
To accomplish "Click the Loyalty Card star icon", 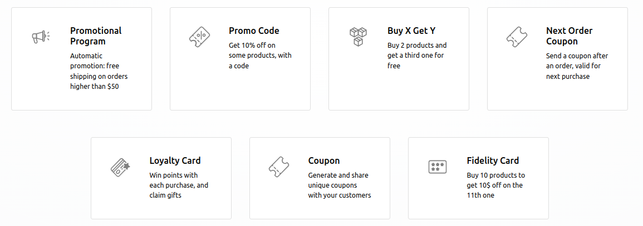I will click(120, 167).
